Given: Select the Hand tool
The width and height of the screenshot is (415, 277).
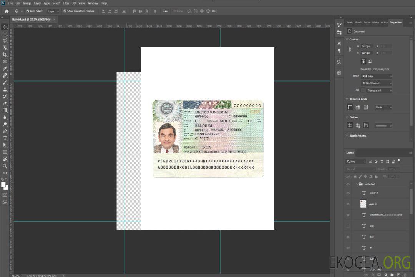Looking at the screenshot, I should click(x=5, y=159).
